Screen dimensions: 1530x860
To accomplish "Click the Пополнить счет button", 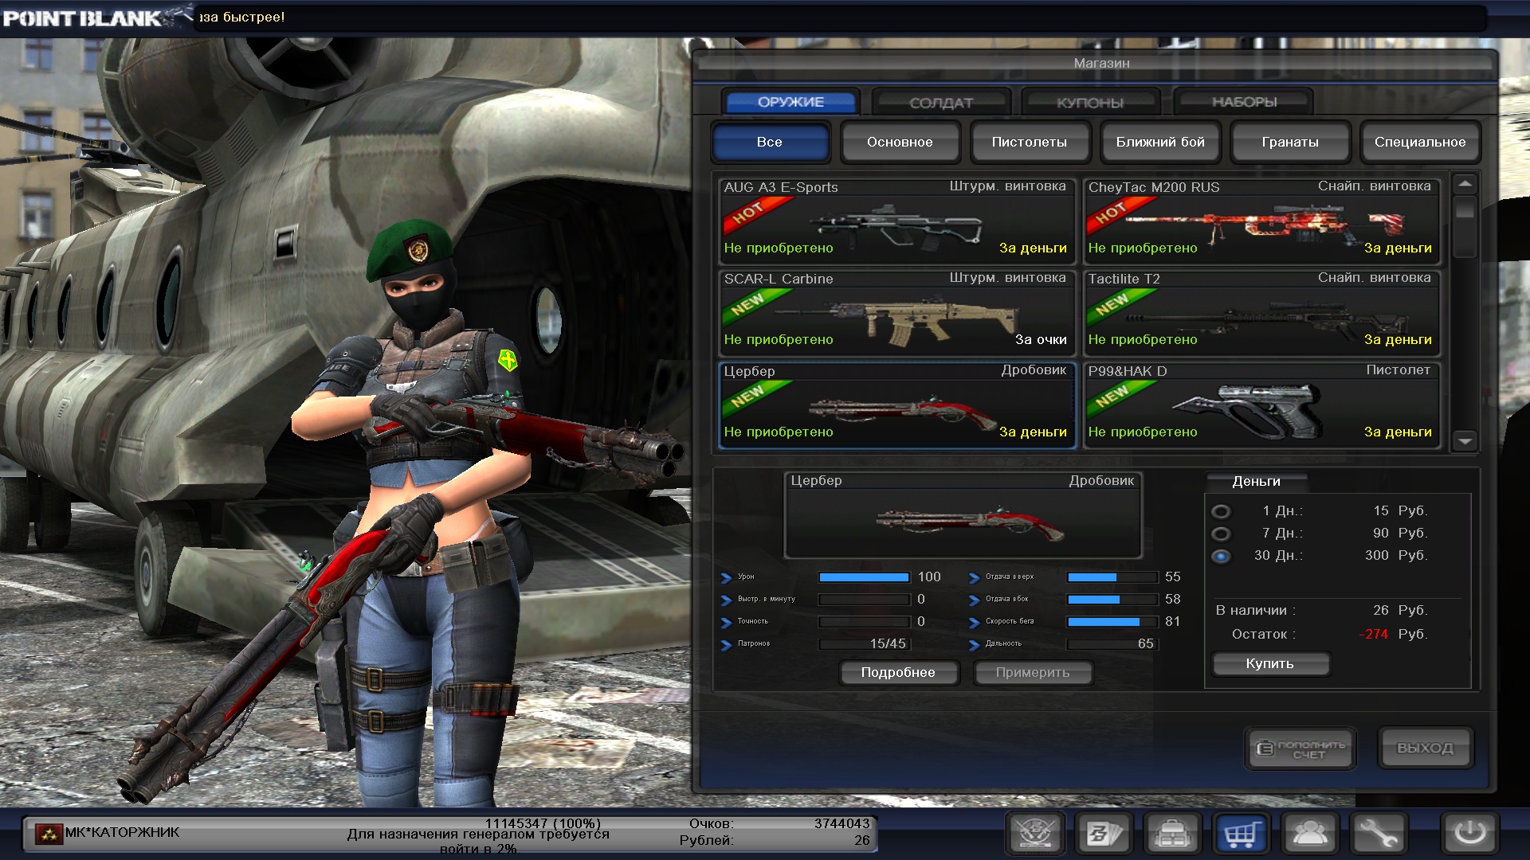I will 1300,749.
